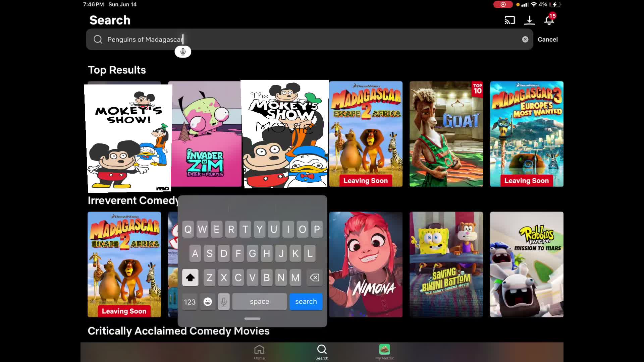The height and width of the screenshot is (362, 644).
Task: Open the emoji keyboard
Action: click(x=208, y=302)
